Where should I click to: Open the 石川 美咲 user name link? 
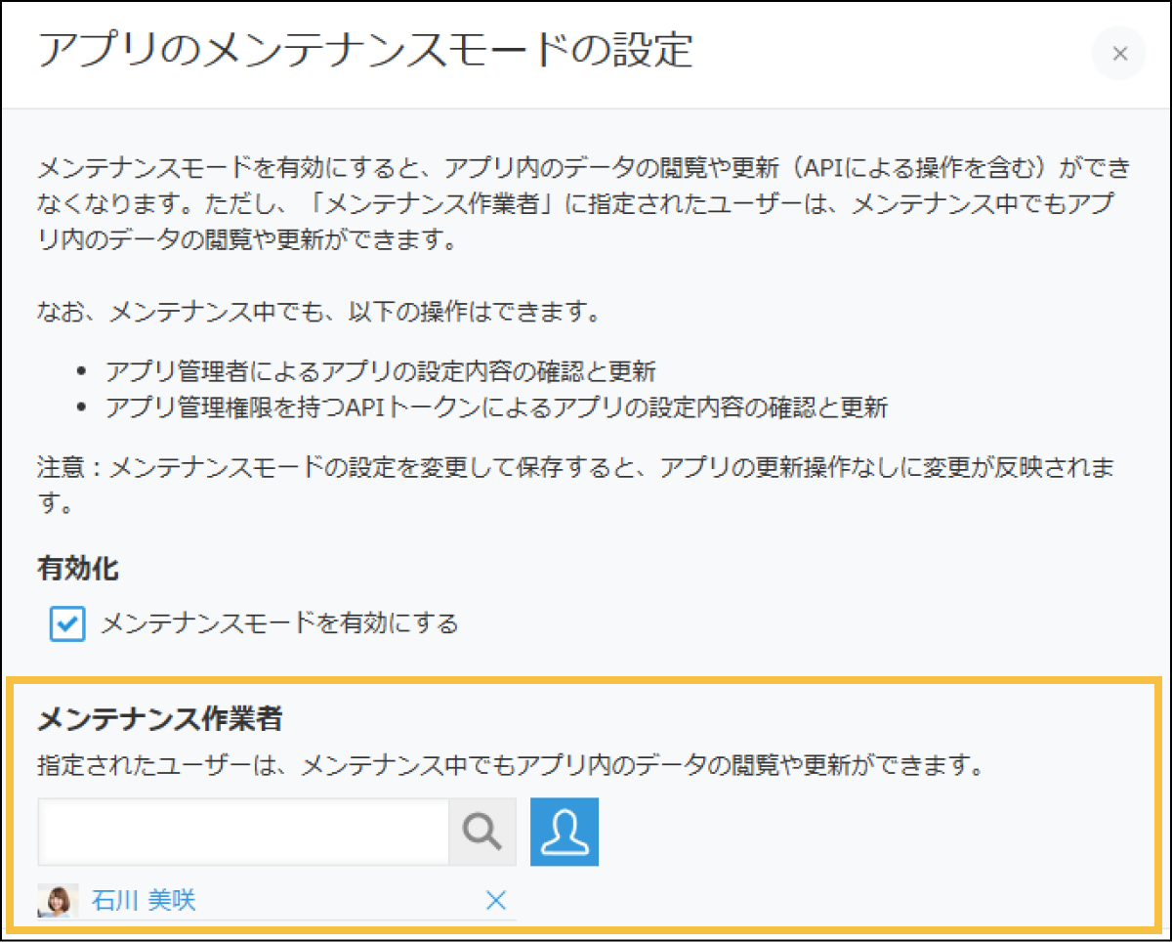[x=144, y=900]
